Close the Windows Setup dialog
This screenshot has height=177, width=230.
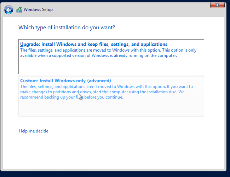pos(217,5)
